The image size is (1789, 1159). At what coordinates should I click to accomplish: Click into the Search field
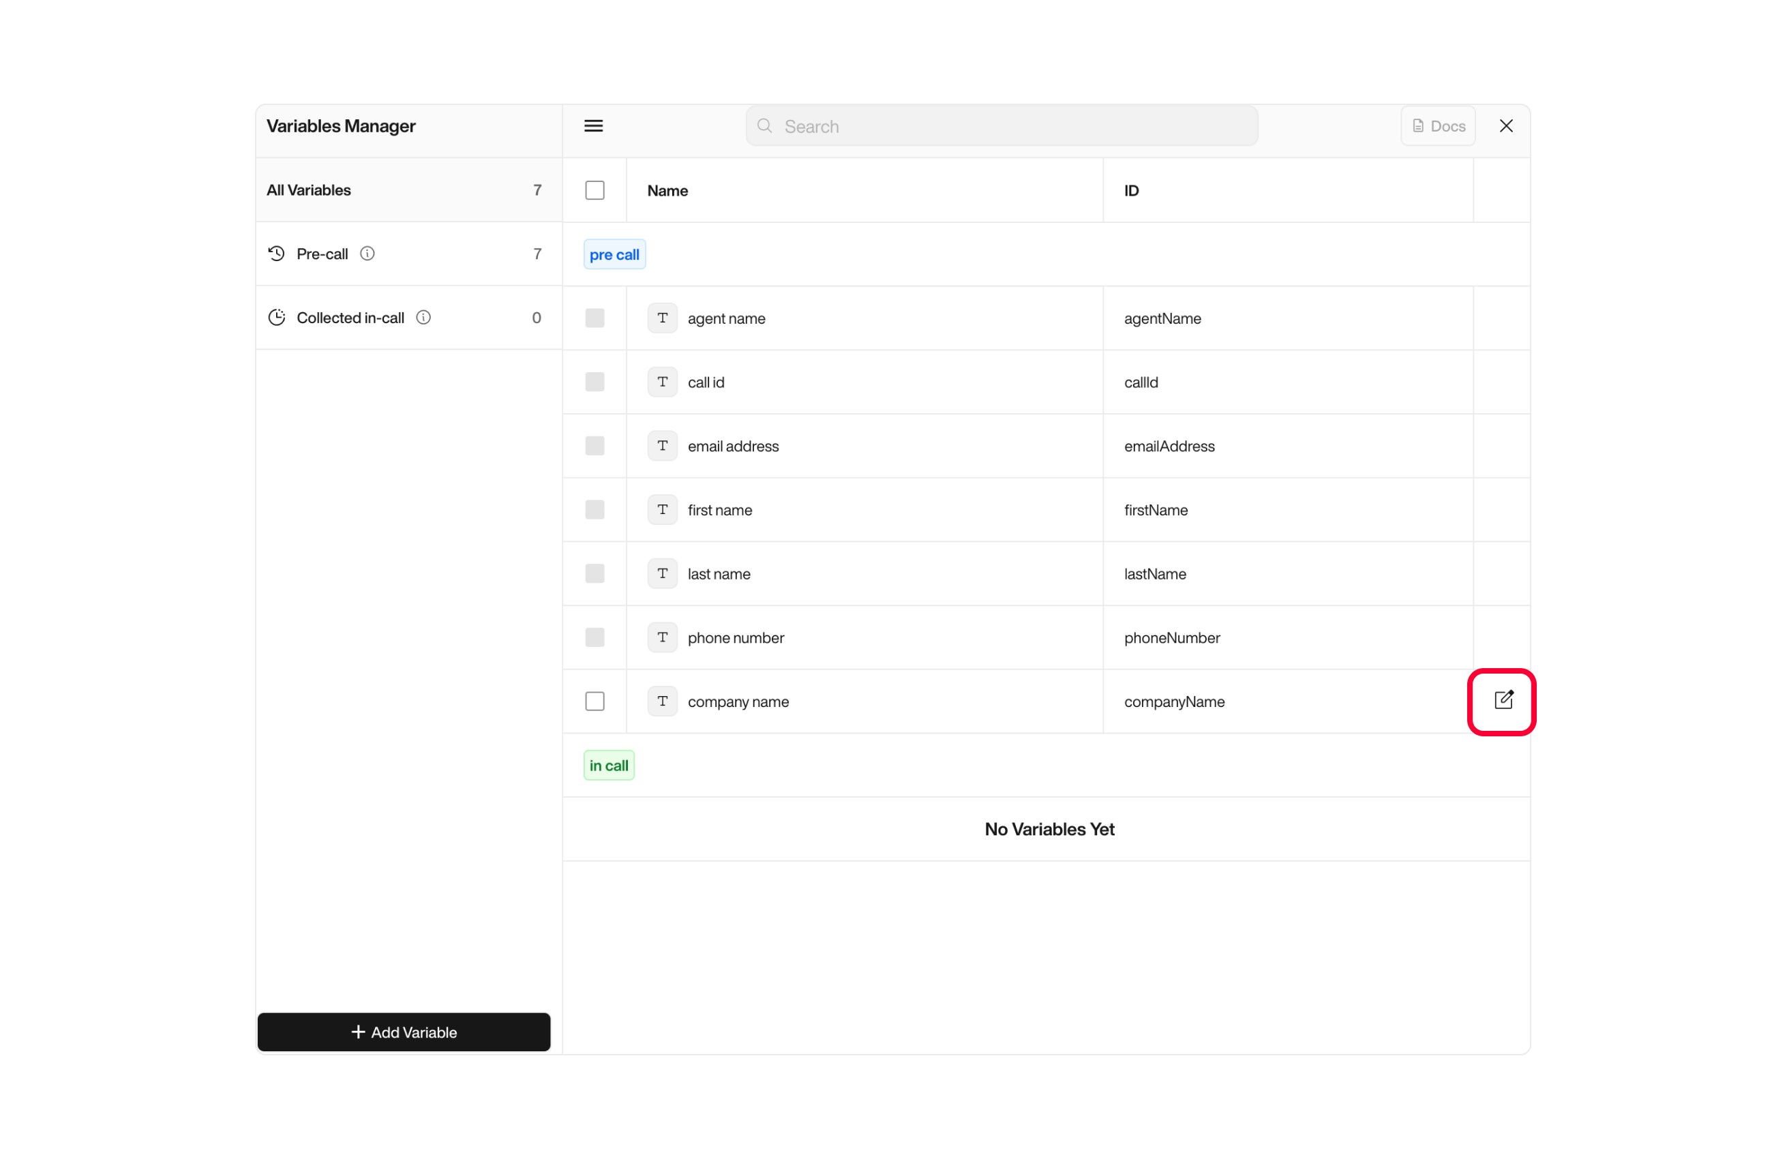[999, 125]
